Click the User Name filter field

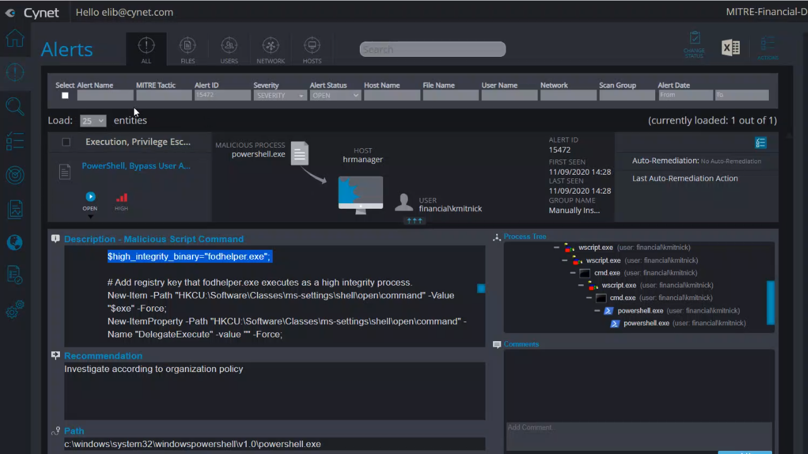pyautogui.click(x=509, y=95)
